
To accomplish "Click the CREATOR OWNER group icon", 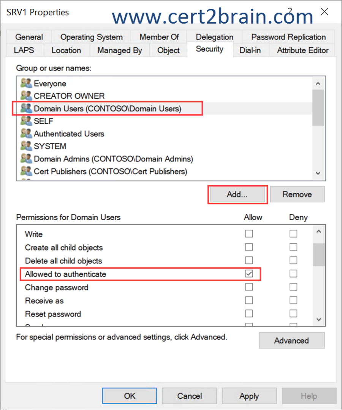I will point(26,96).
